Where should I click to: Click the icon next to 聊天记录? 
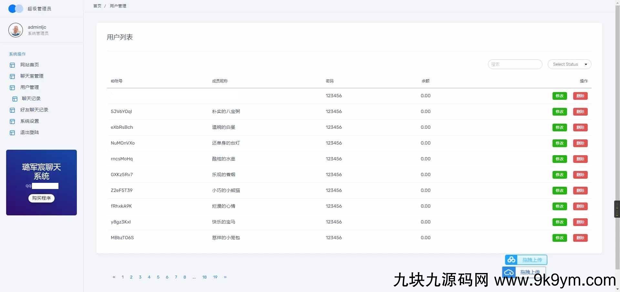pos(15,99)
